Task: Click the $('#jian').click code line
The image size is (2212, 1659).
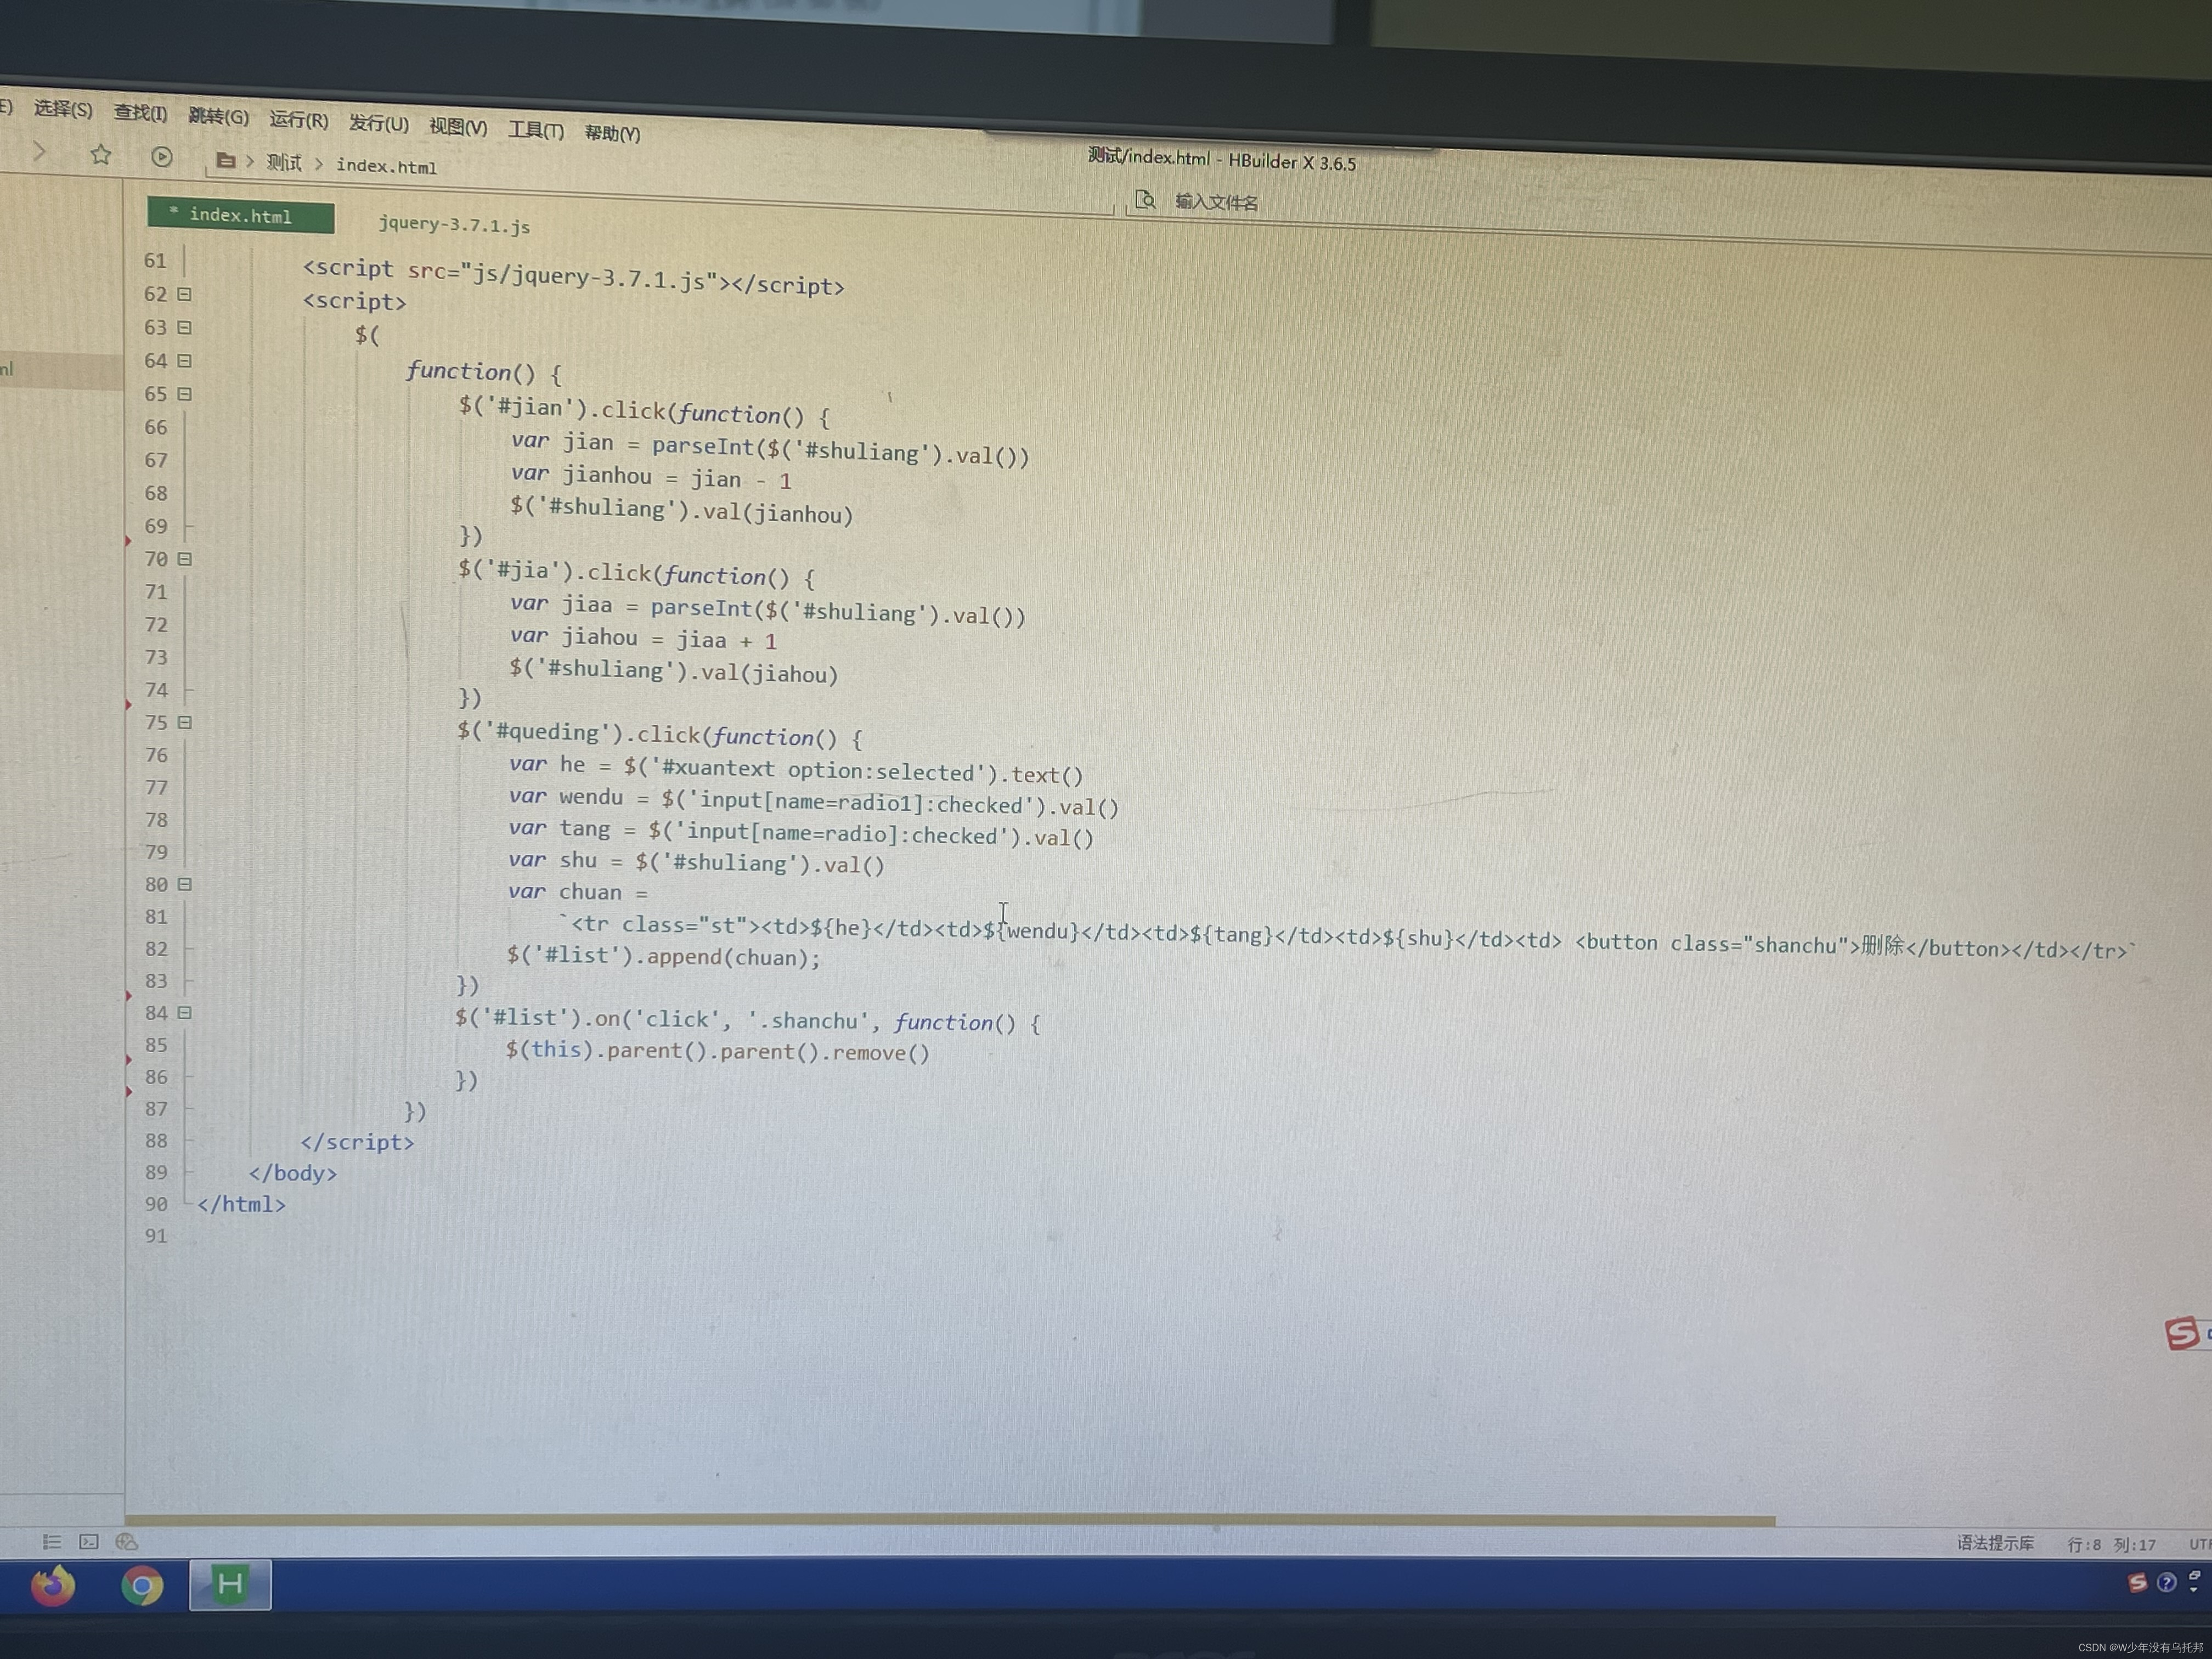Action: (x=644, y=411)
